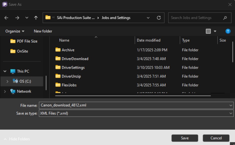Go back with the left arrow
This screenshot has width=235, height=145.
click(6, 18)
